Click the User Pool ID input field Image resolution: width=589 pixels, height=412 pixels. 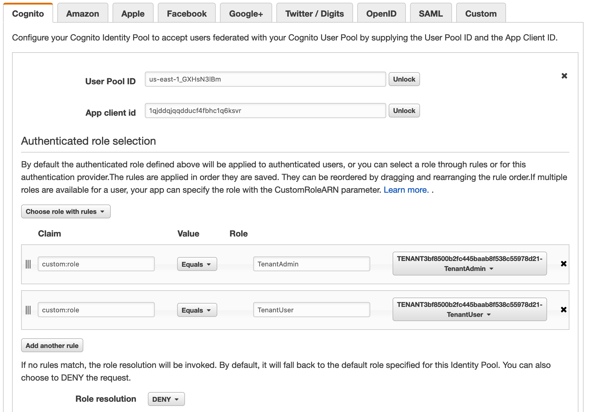[x=265, y=79]
